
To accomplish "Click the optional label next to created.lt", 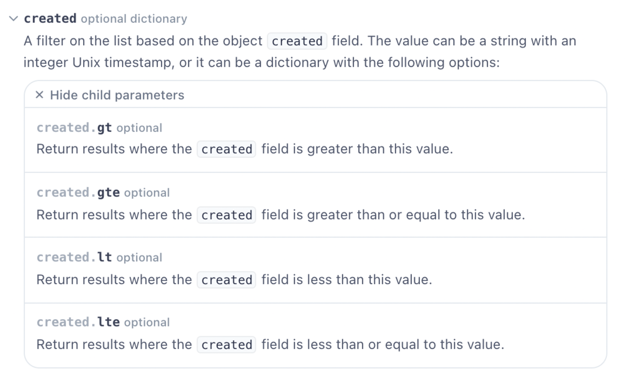I will 139,258.
